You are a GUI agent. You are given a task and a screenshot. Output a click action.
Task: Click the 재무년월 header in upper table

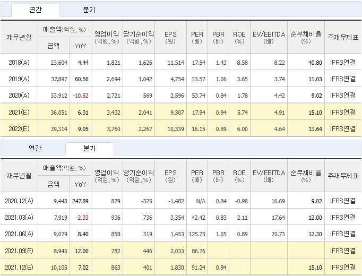pos(19,37)
